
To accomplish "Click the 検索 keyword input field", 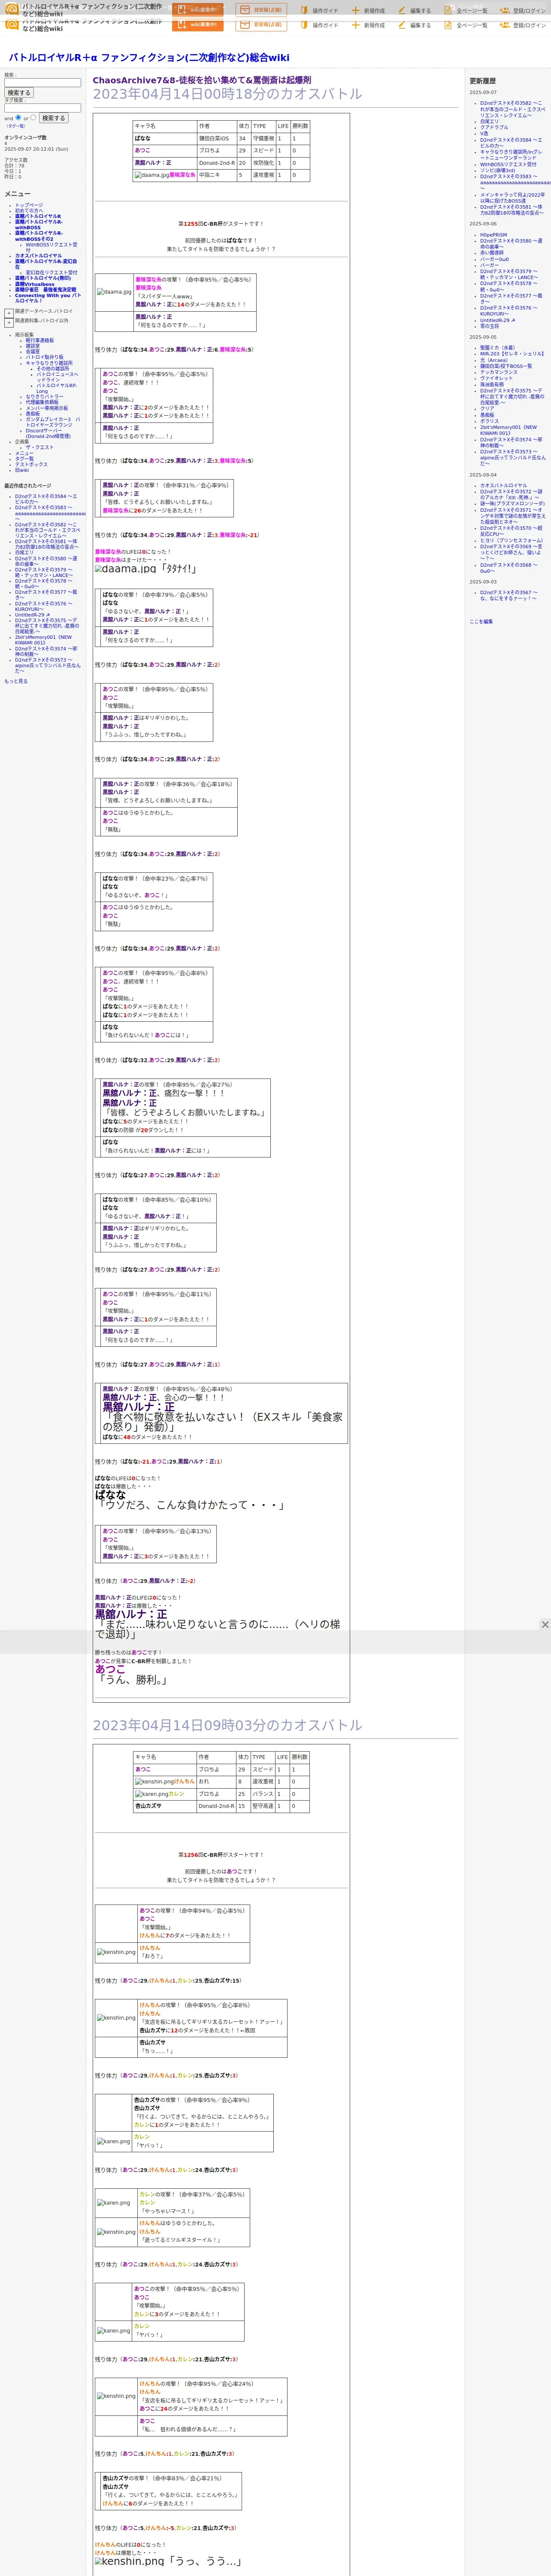I will (x=42, y=83).
